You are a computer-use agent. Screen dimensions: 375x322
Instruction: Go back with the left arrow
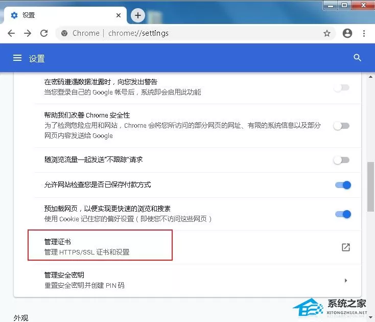tap(11, 33)
